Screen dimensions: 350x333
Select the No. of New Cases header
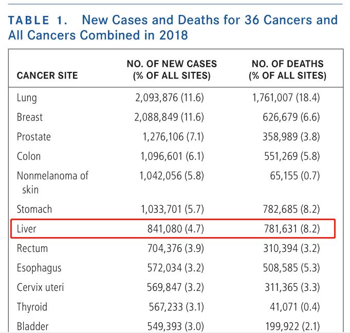[x=172, y=70]
